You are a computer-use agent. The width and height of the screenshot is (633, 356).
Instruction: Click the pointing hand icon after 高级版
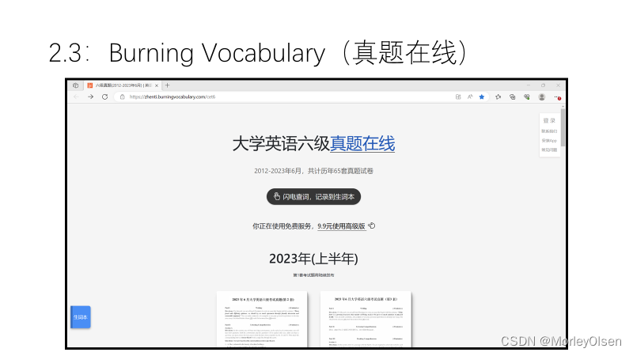[x=371, y=225]
